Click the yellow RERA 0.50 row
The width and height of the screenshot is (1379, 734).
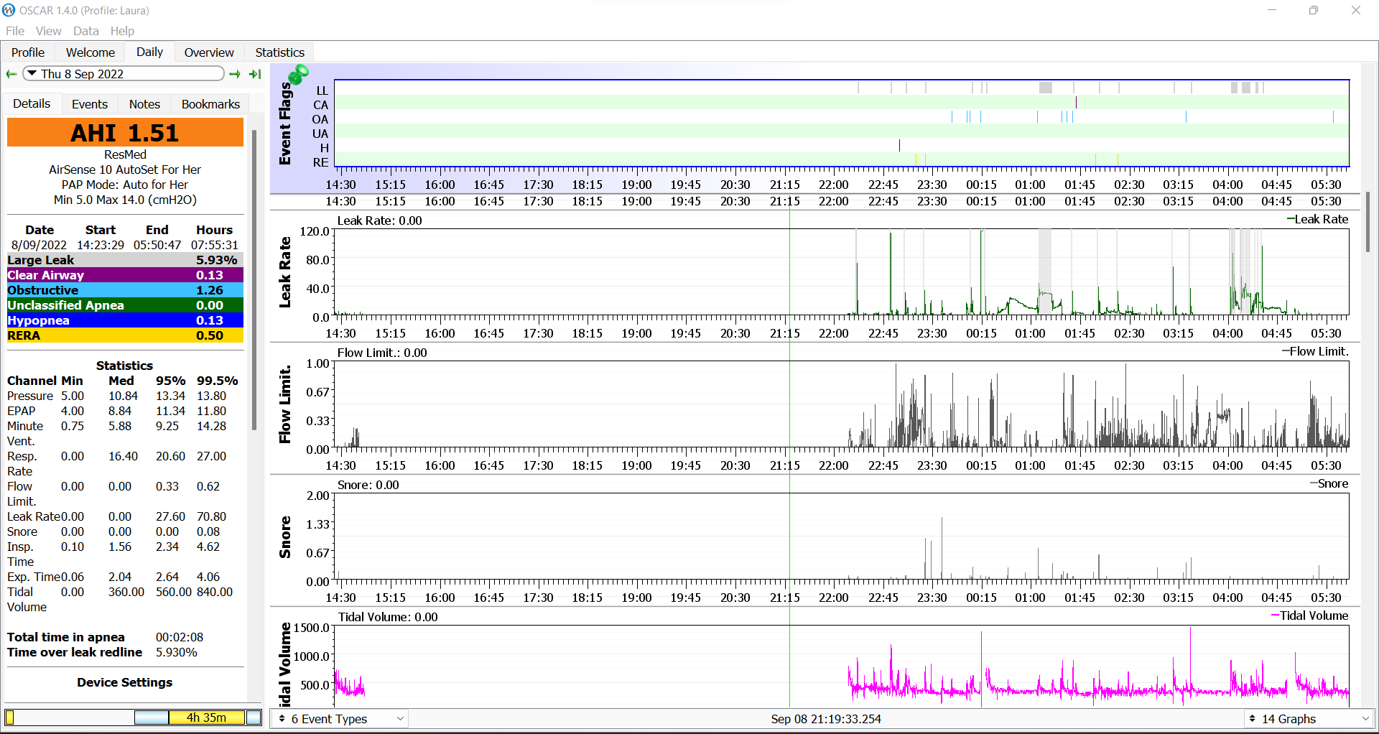click(125, 335)
